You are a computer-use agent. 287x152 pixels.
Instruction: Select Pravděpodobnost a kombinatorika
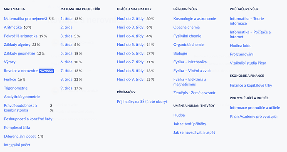point(20,108)
